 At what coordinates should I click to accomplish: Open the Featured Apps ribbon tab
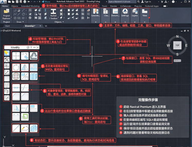coord(152,6)
